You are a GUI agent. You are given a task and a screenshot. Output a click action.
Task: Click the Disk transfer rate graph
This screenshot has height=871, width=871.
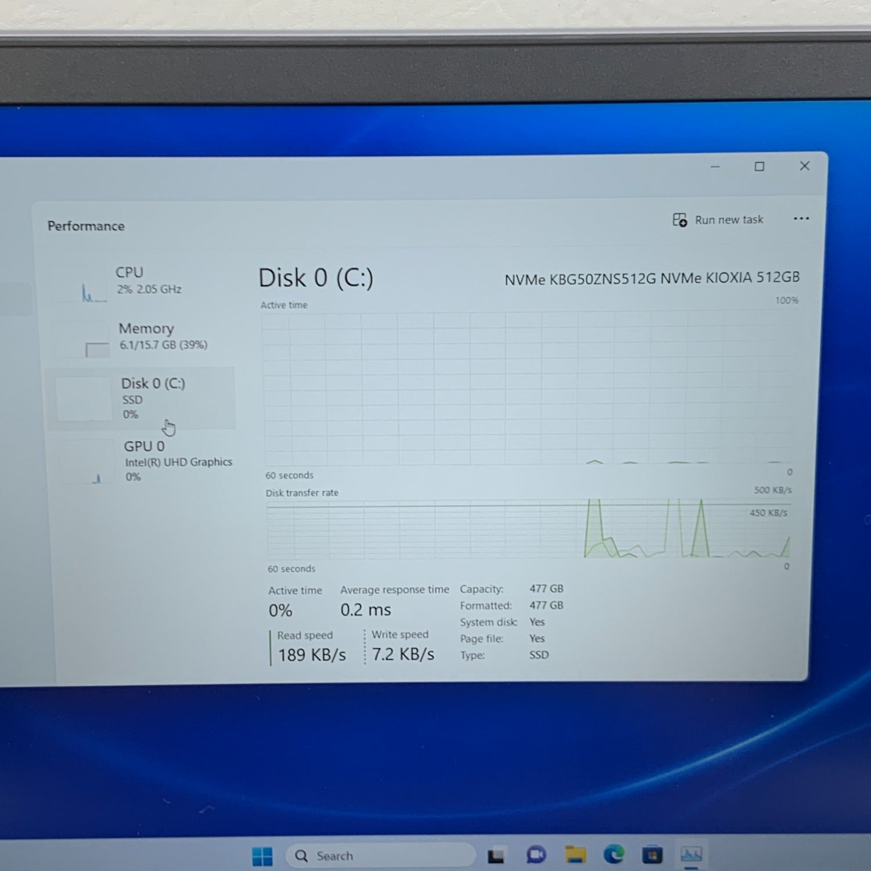click(x=528, y=529)
